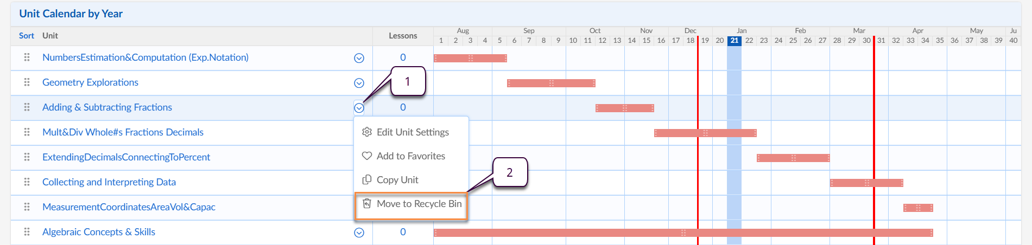Click drag handle for Algebraic Concepts & Skills

click(27, 232)
